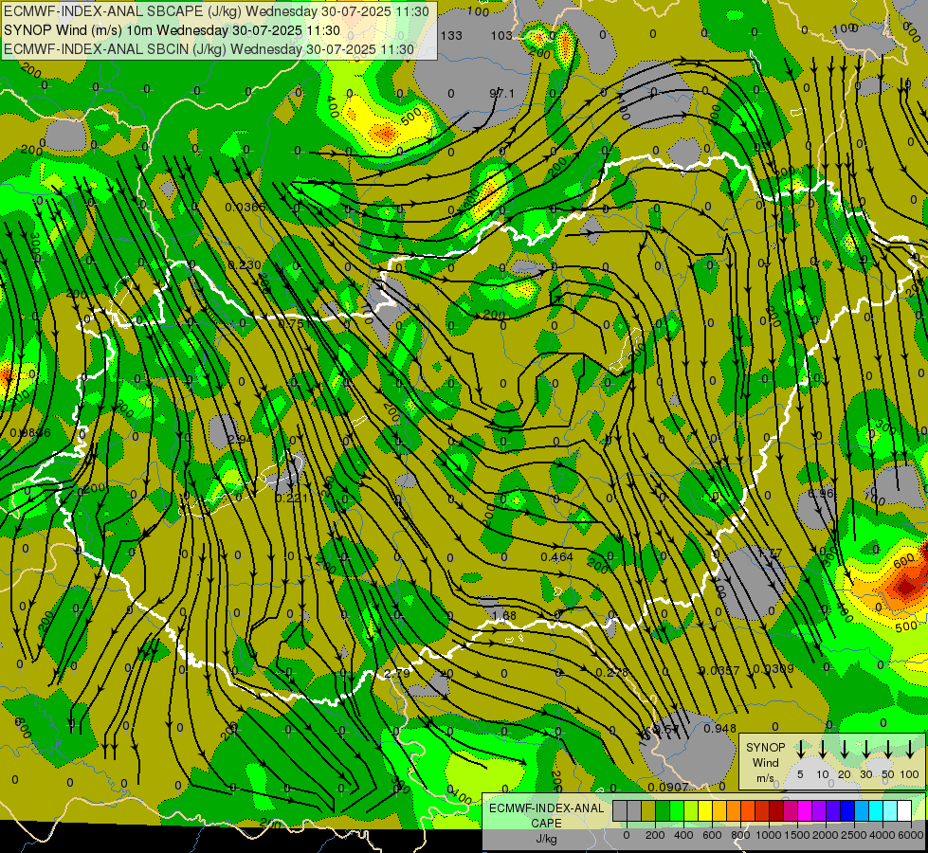Click the SYNOP Wind 10m title line
The height and width of the screenshot is (853, 928).
point(172,30)
